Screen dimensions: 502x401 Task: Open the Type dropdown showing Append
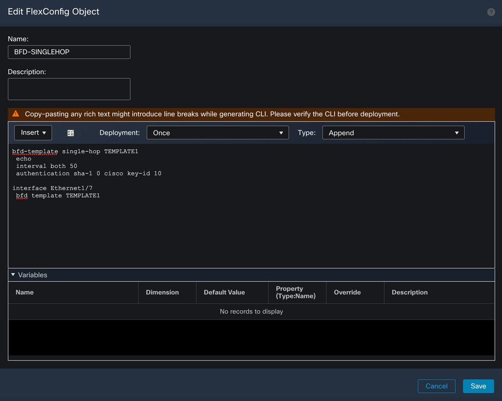click(393, 133)
